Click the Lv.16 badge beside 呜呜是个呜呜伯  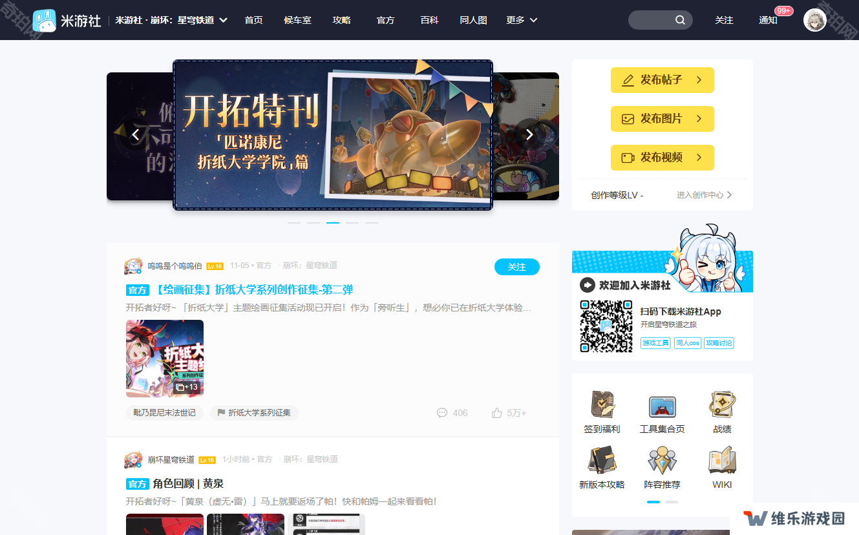click(215, 266)
